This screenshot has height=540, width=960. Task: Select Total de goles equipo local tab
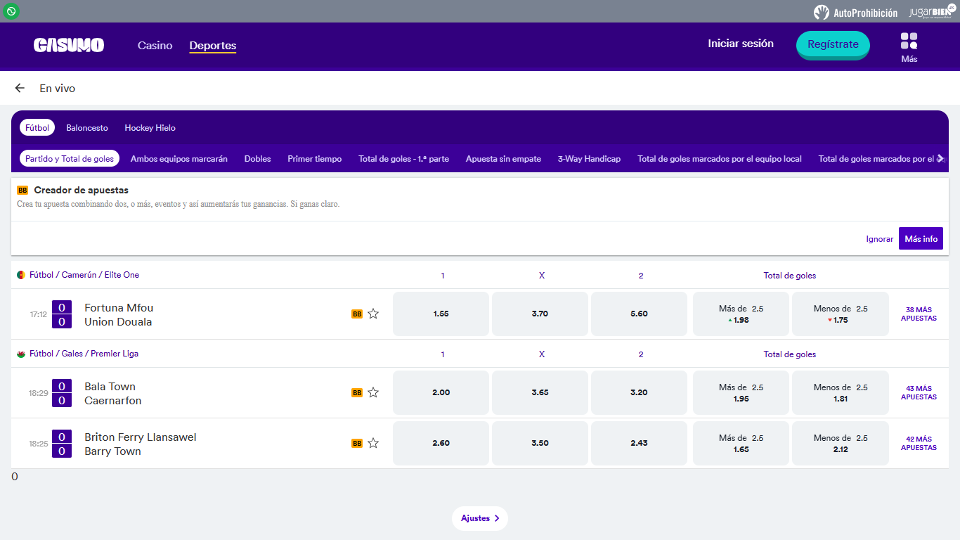tap(720, 159)
